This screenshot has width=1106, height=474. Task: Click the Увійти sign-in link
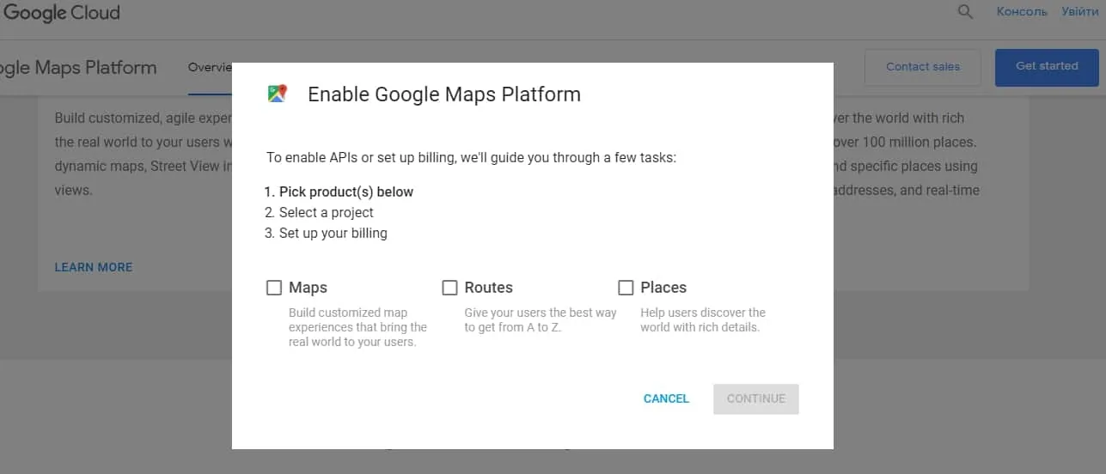coord(1080,12)
